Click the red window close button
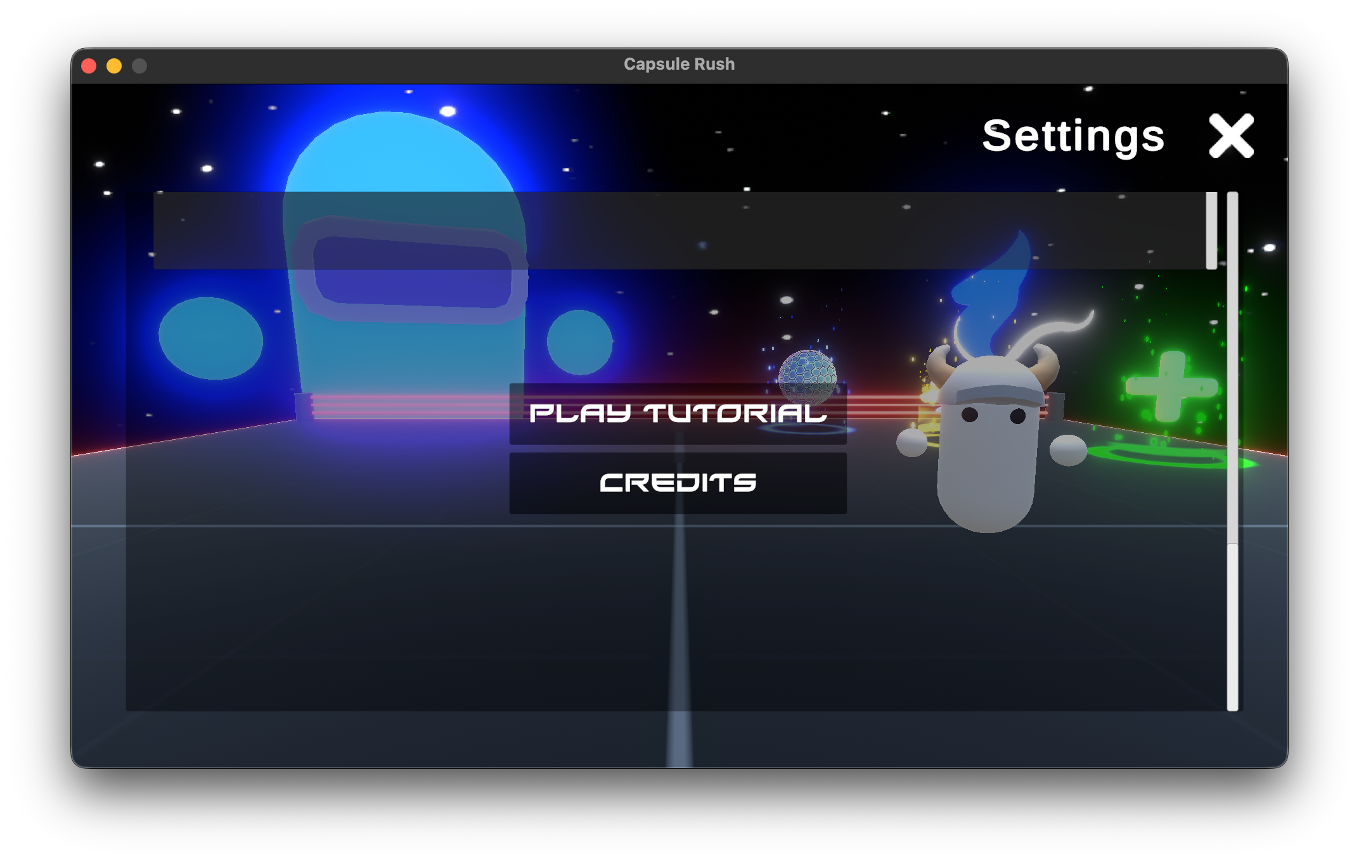This screenshot has height=862, width=1359. pyautogui.click(x=89, y=66)
